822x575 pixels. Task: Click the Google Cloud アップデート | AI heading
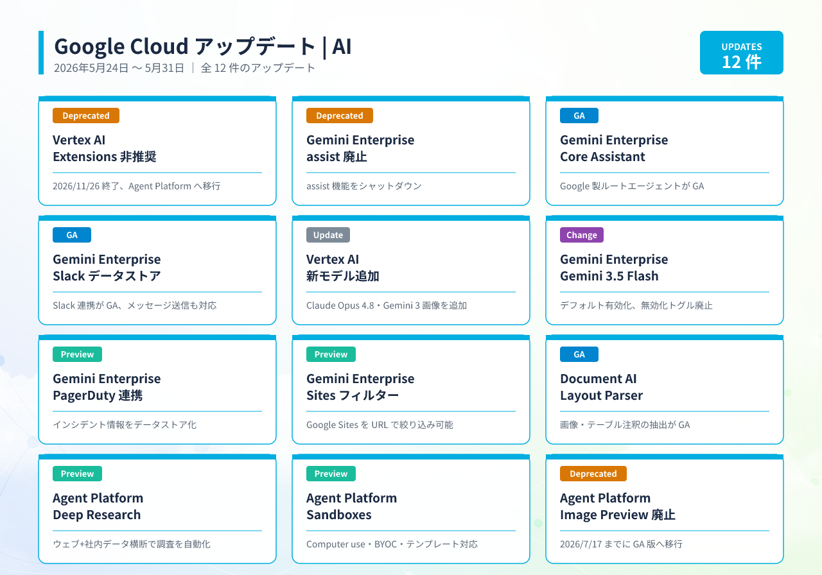203,46
